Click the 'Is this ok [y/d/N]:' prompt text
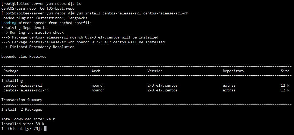Screen dimensions: 294x135 22,129
